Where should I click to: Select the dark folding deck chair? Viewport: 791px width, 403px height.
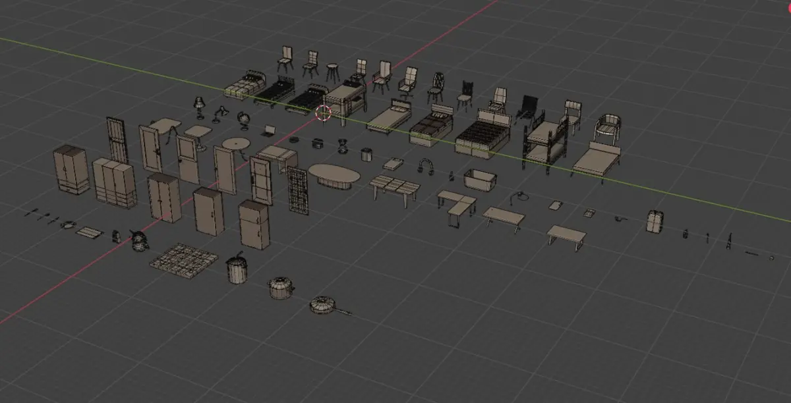click(x=527, y=110)
